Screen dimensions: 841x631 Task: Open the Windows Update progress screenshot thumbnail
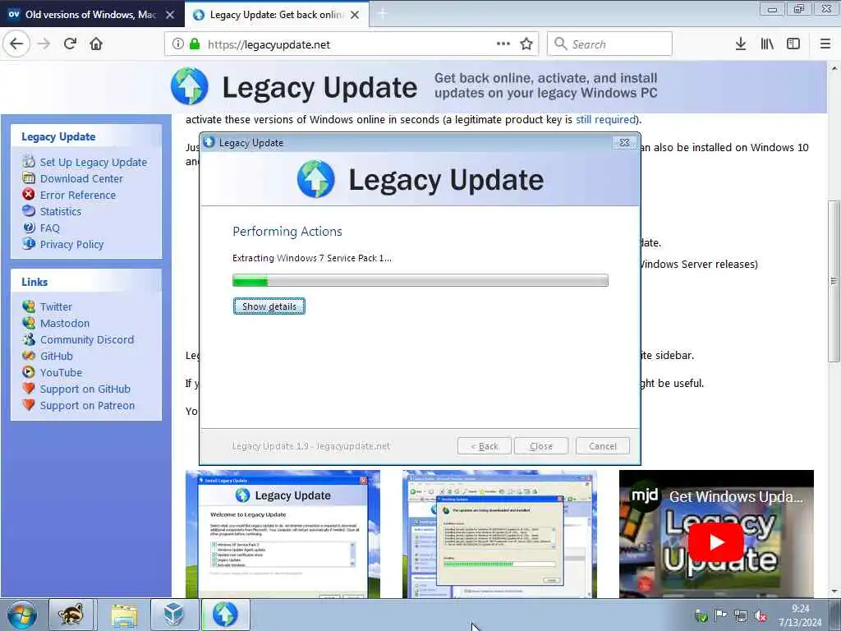499,534
